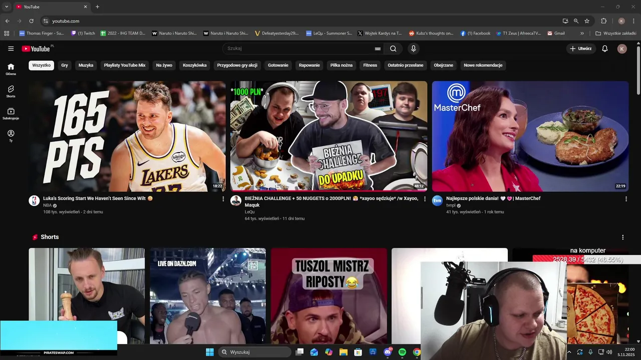
Task: Open the YouTube account avatar menu
Action: coord(622,48)
